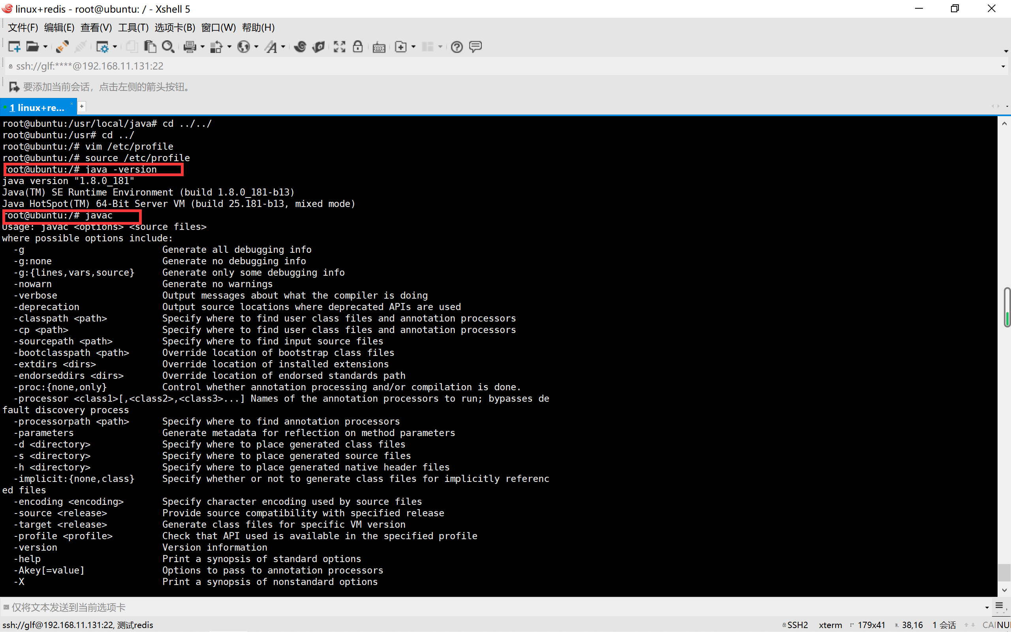Expand the encoding globe dropdown arrow
The image size is (1011, 632).
click(256, 47)
